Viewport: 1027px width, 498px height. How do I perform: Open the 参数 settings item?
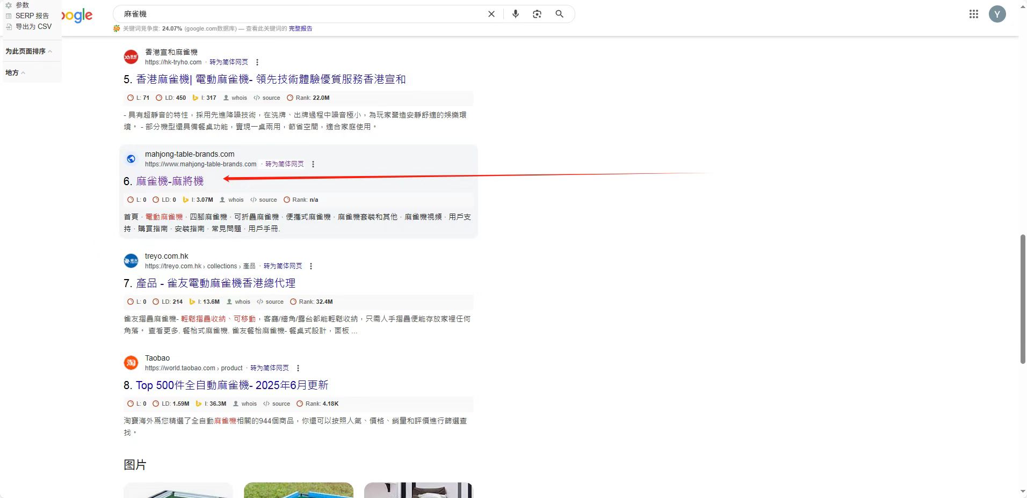pyautogui.click(x=21, y=5)
